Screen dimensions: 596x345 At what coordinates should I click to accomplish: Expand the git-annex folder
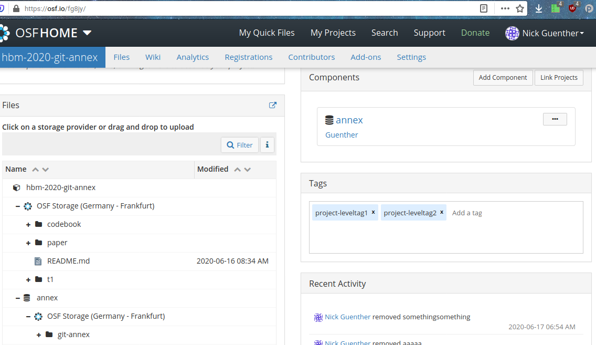click(x=39, y=335)
